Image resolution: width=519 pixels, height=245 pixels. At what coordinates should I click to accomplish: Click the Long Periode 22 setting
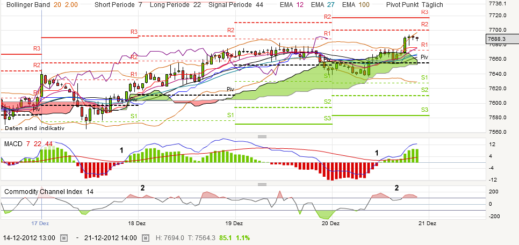coord(175,5)
